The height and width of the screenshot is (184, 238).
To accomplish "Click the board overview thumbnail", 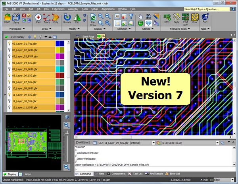I will [x=33, y=142].
